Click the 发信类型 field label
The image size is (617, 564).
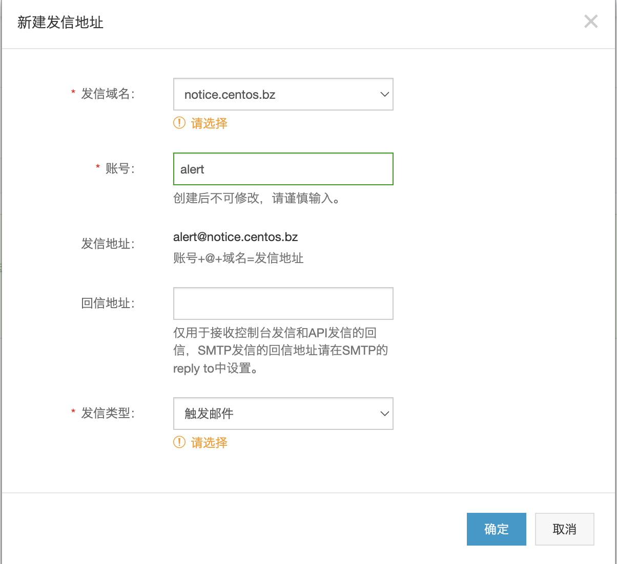point(108,414)
